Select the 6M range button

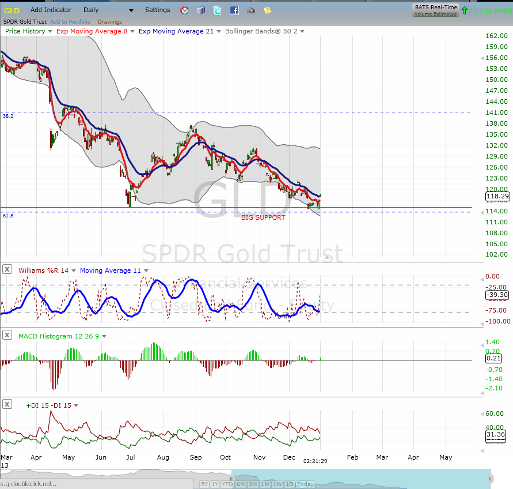point(241,484)
